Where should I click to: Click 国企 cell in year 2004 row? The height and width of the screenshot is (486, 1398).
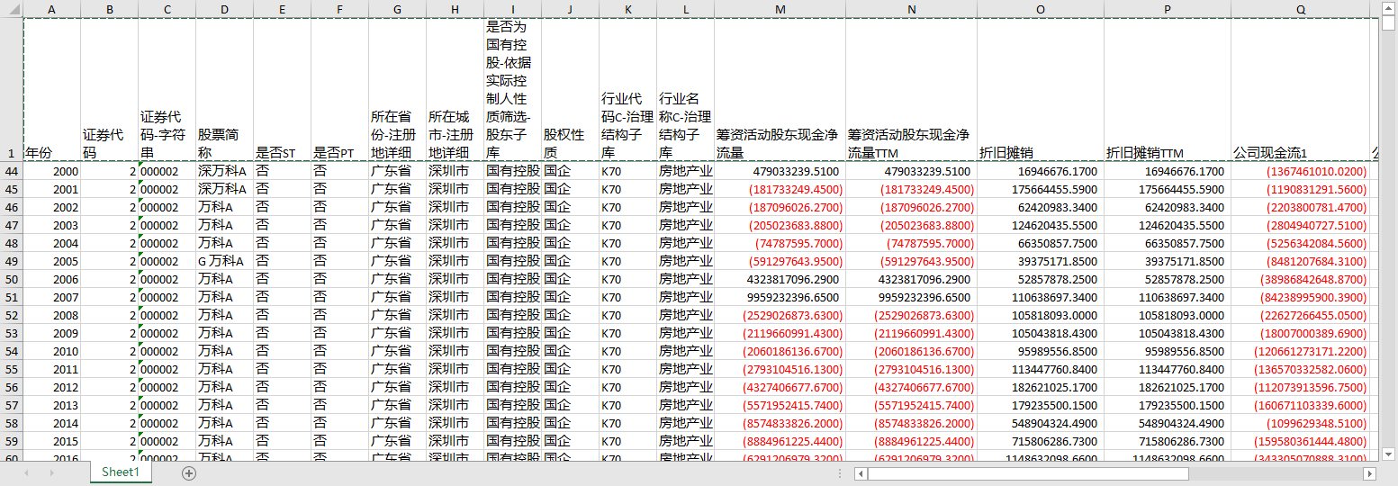570,243
